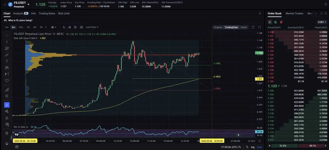329x150 pixels.
Task: Expand more timeframes dropdown arrow
Action: pos(46,27)
